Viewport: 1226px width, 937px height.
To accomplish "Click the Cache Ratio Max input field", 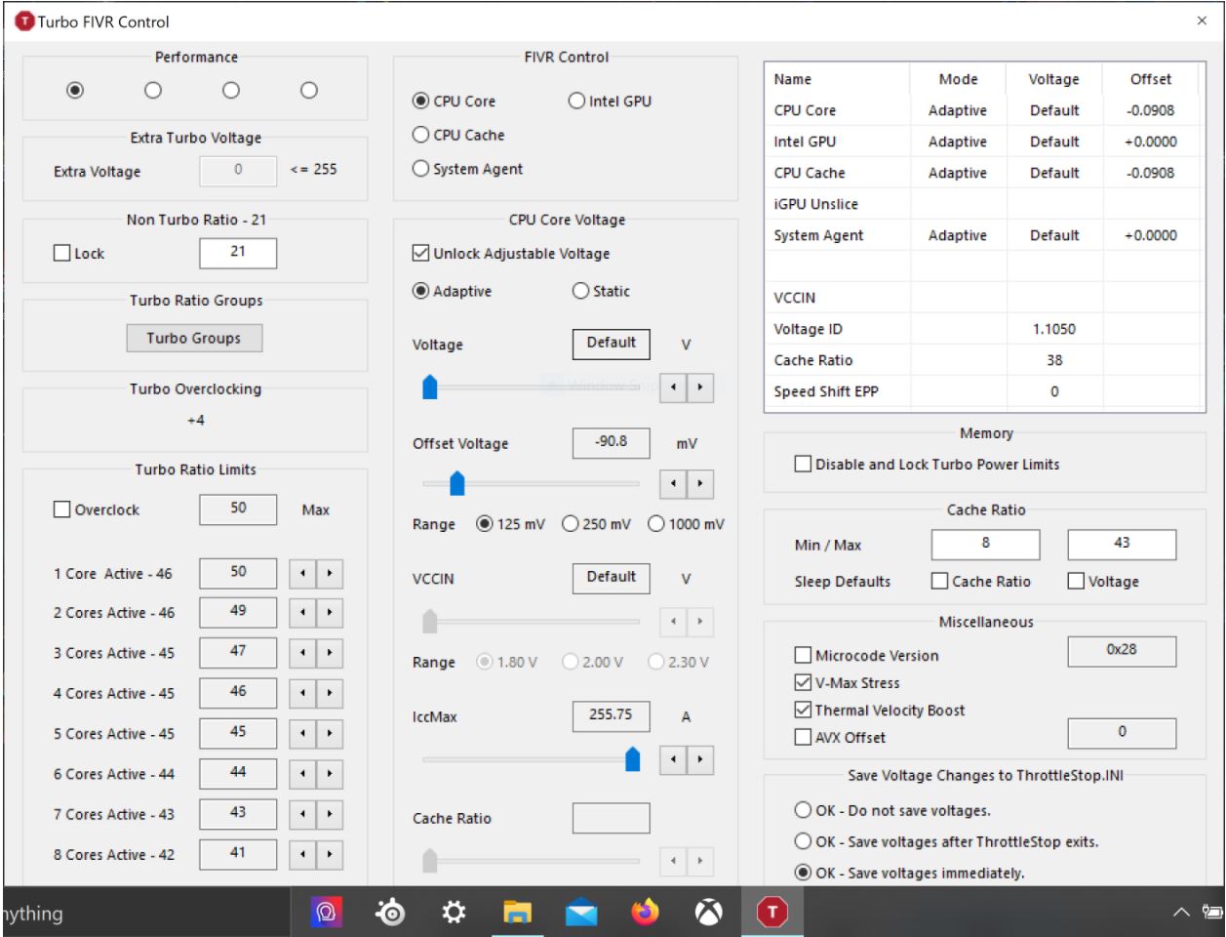I will [x=1121, y=544].
